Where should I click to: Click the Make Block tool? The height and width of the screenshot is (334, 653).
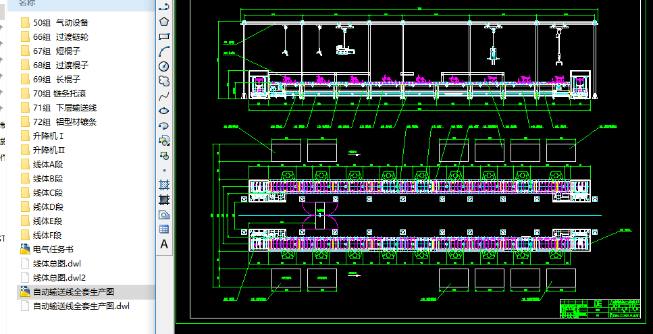164,156
